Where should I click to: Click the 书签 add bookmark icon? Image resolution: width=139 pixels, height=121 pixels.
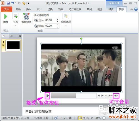[x=16, y=16]
